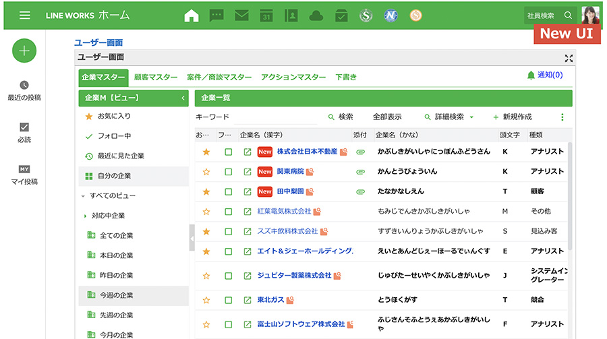Viewport: 607px width, 339px height.
Task: Expand the 対応中企業 tree item
Action: (86, 216)
